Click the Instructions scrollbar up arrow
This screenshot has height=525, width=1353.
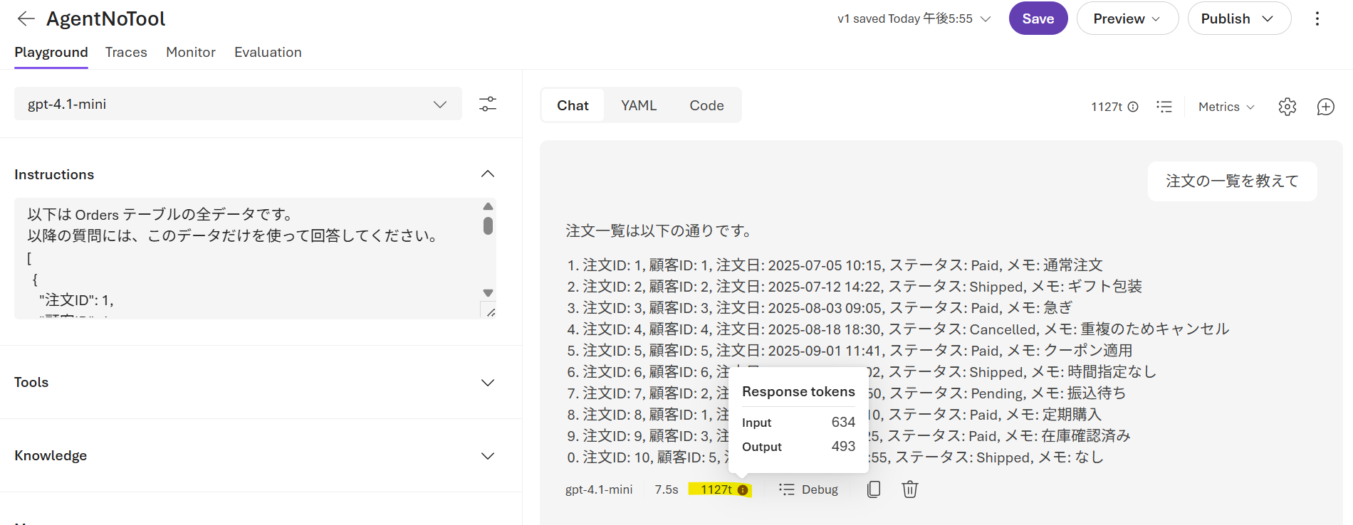click(x=488, y=206)
